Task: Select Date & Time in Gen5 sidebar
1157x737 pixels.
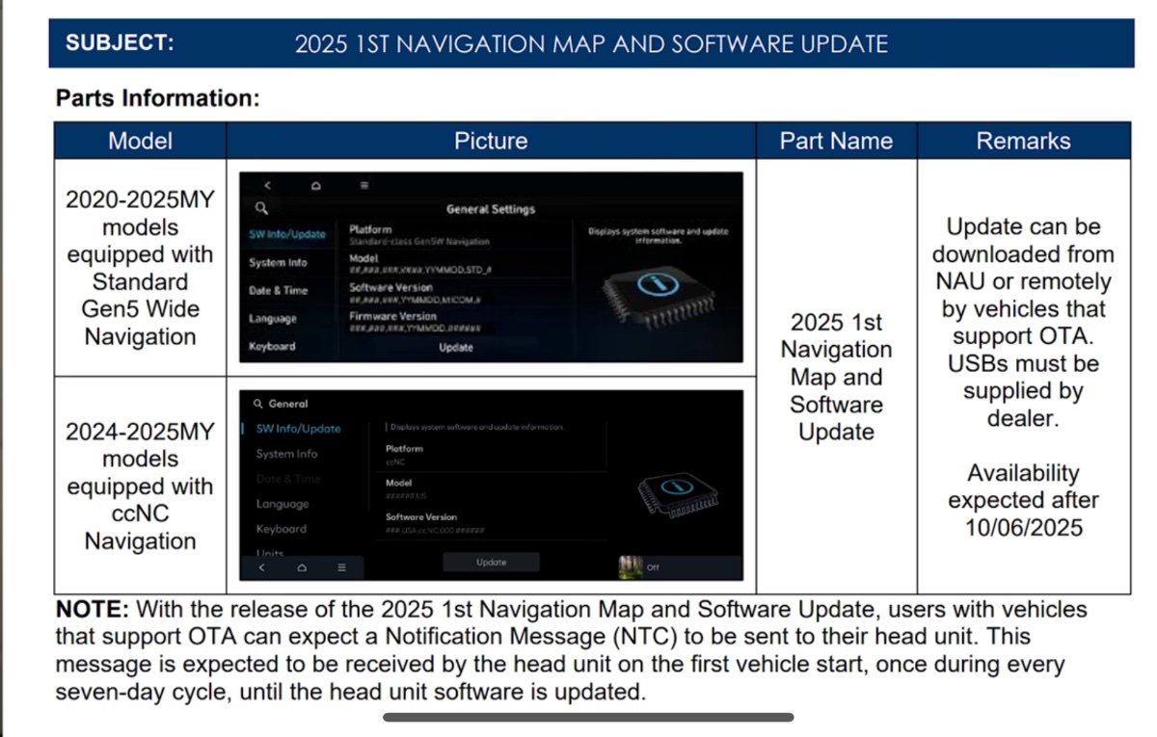Action: 278,290
